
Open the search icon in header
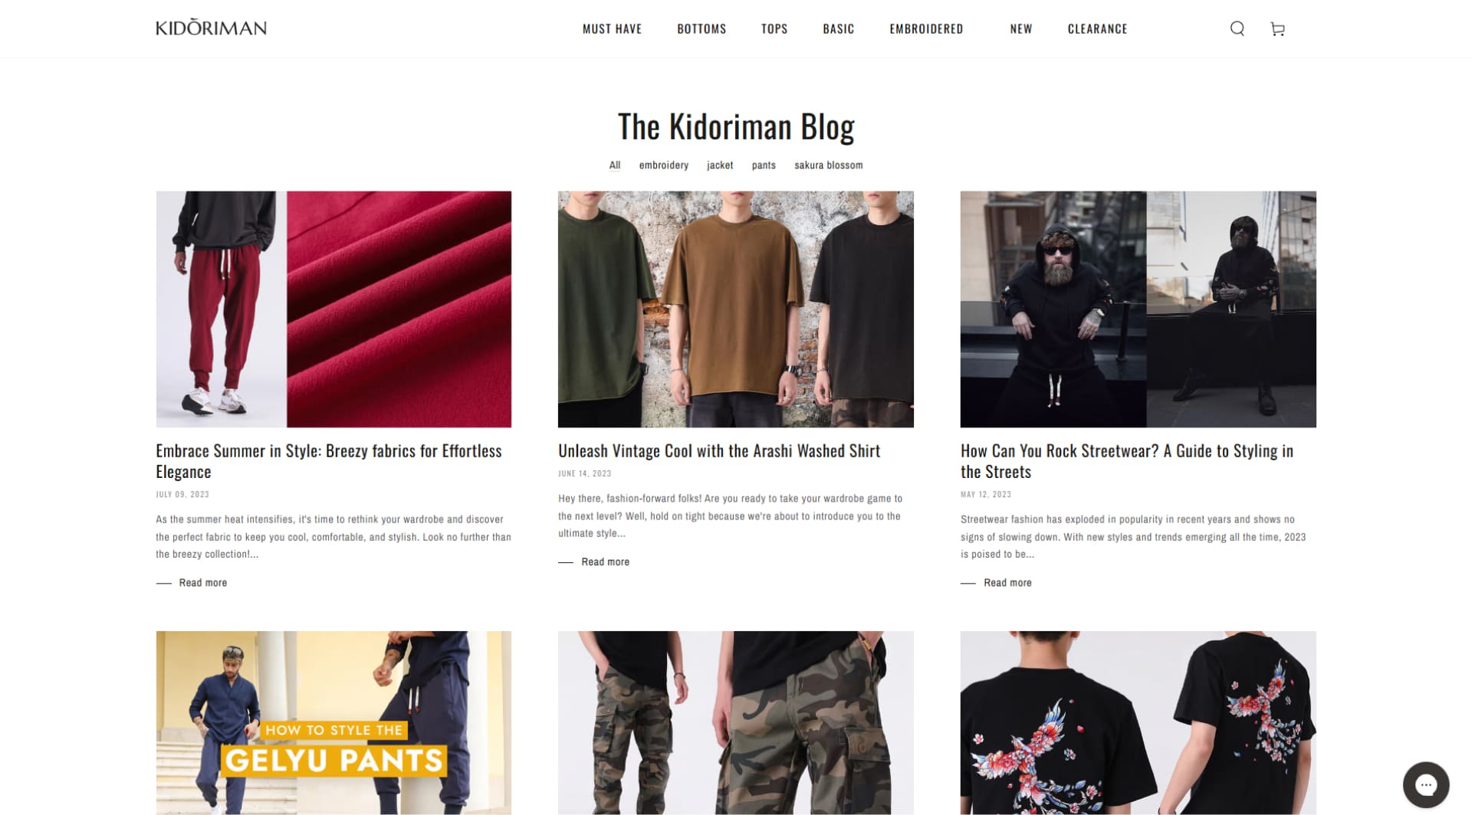click(1237, 28)
